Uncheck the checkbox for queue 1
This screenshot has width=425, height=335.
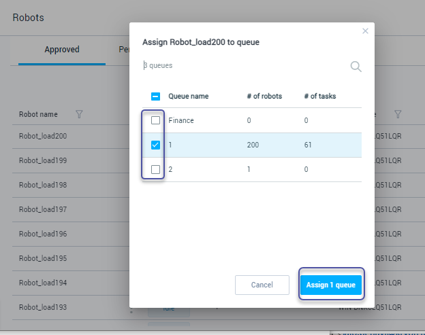[x=155, y=145]
